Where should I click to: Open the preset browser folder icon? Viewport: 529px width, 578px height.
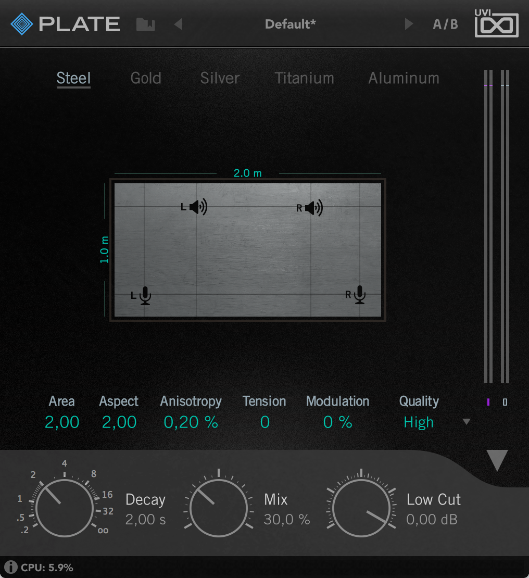(145, 23)
